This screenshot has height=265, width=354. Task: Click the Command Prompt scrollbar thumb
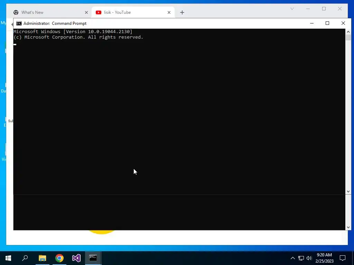tap(348, 37)
